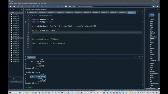Click the Save all files icon
Image resolution: width=168 pixels, height=94 pixels.
[x=22, y=7]
